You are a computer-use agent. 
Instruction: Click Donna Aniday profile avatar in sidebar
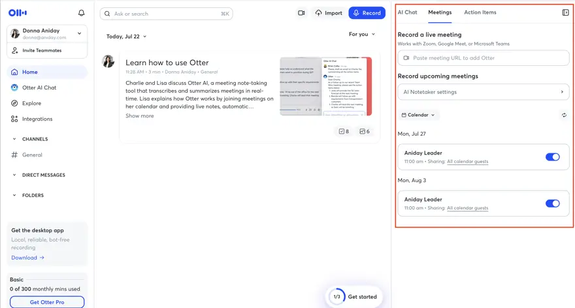pyautogui.click(x=15, y=34)
